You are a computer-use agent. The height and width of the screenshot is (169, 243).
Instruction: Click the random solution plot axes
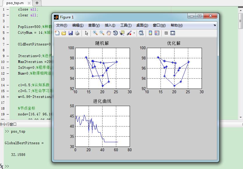[x=103, y=68]
